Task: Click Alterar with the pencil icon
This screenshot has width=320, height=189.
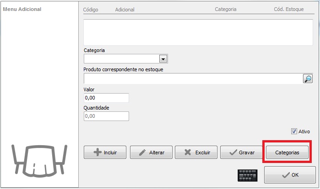Action: [150, 152]
